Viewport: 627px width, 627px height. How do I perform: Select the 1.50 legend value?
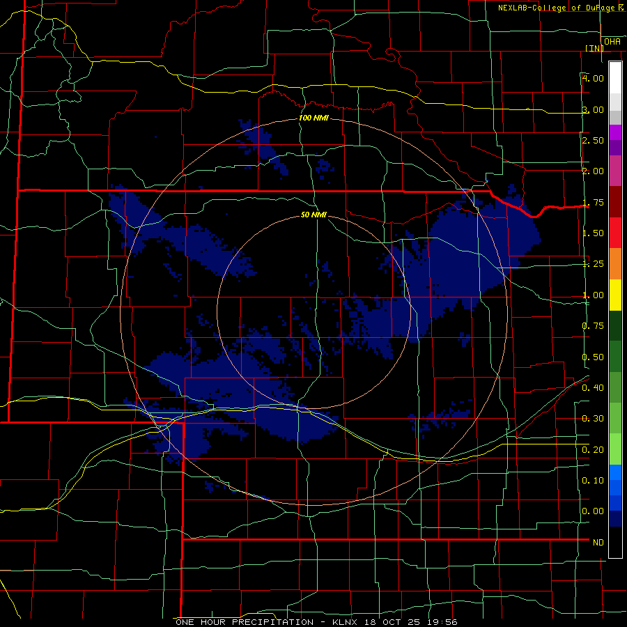[593, 233]
